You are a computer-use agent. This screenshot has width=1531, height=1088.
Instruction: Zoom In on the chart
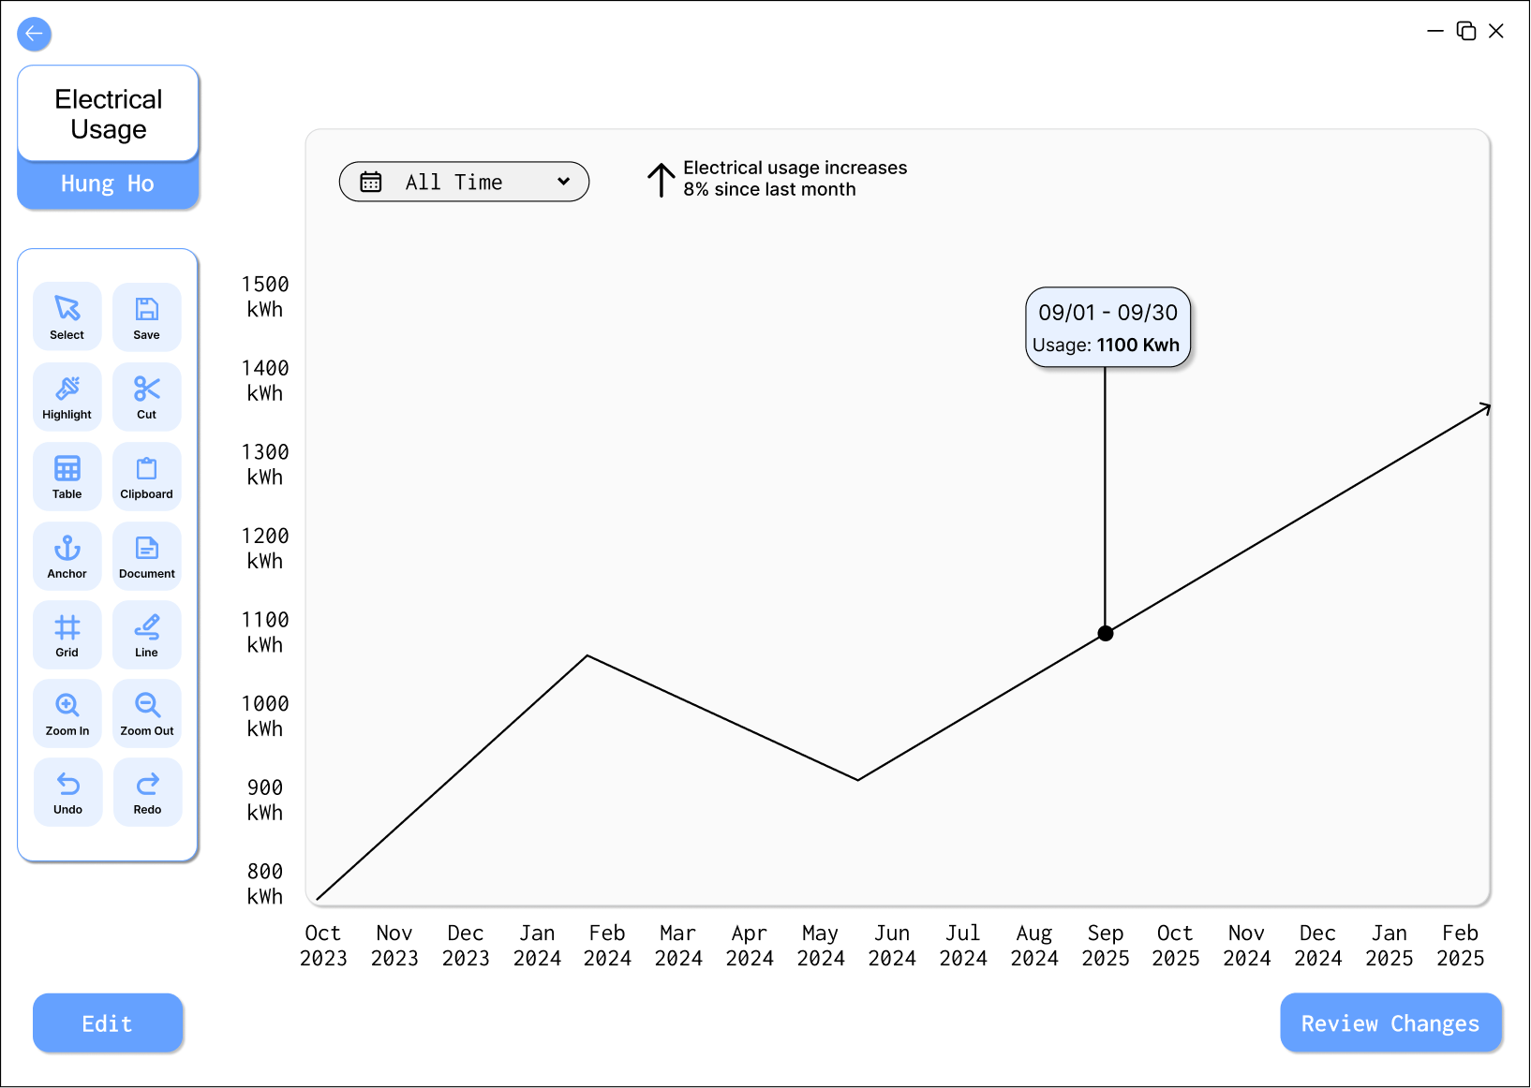(x=67, y=713)
